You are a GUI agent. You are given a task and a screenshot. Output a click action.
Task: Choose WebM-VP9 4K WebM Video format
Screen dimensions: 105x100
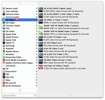pos(70,33)
